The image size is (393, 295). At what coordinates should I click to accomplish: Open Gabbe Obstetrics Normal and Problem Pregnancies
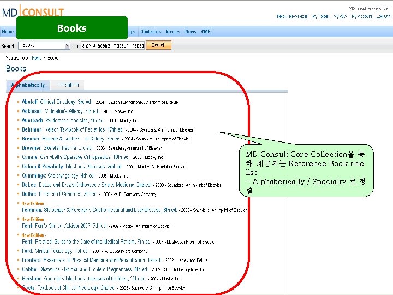85,269
